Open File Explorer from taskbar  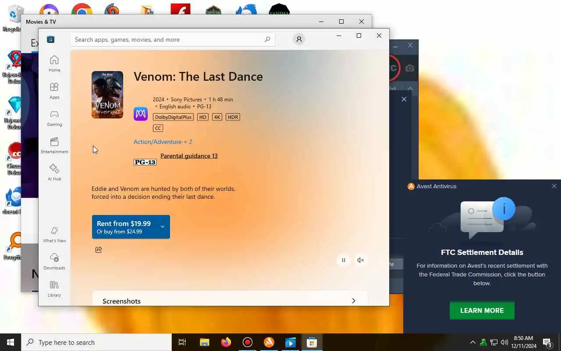click(204, 342)
